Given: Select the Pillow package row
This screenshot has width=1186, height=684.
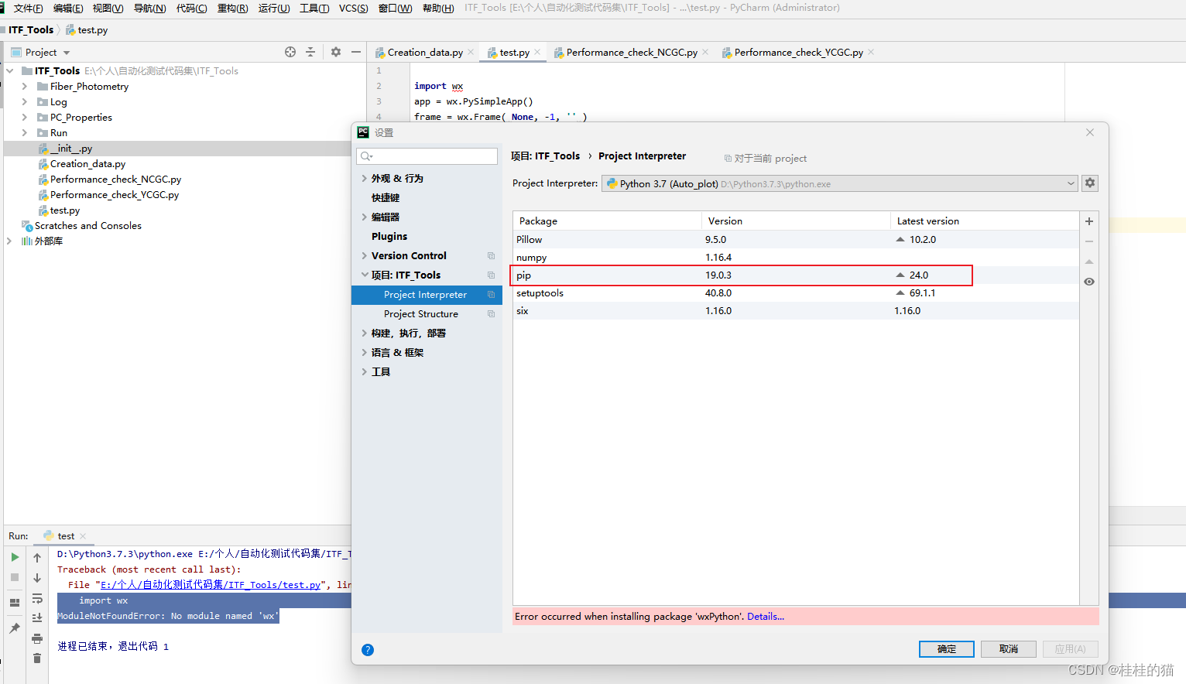Looking at the screenshot, I should 796,240.
